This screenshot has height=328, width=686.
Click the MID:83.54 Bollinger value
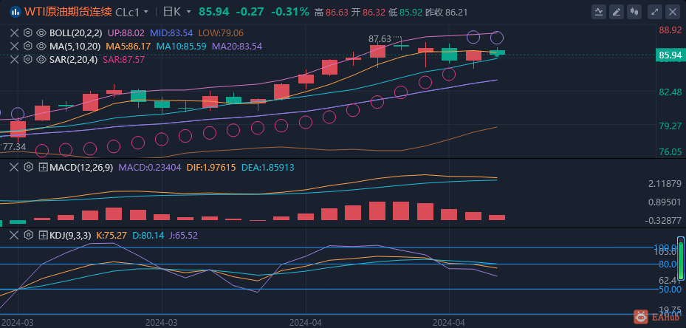point(171,33)
